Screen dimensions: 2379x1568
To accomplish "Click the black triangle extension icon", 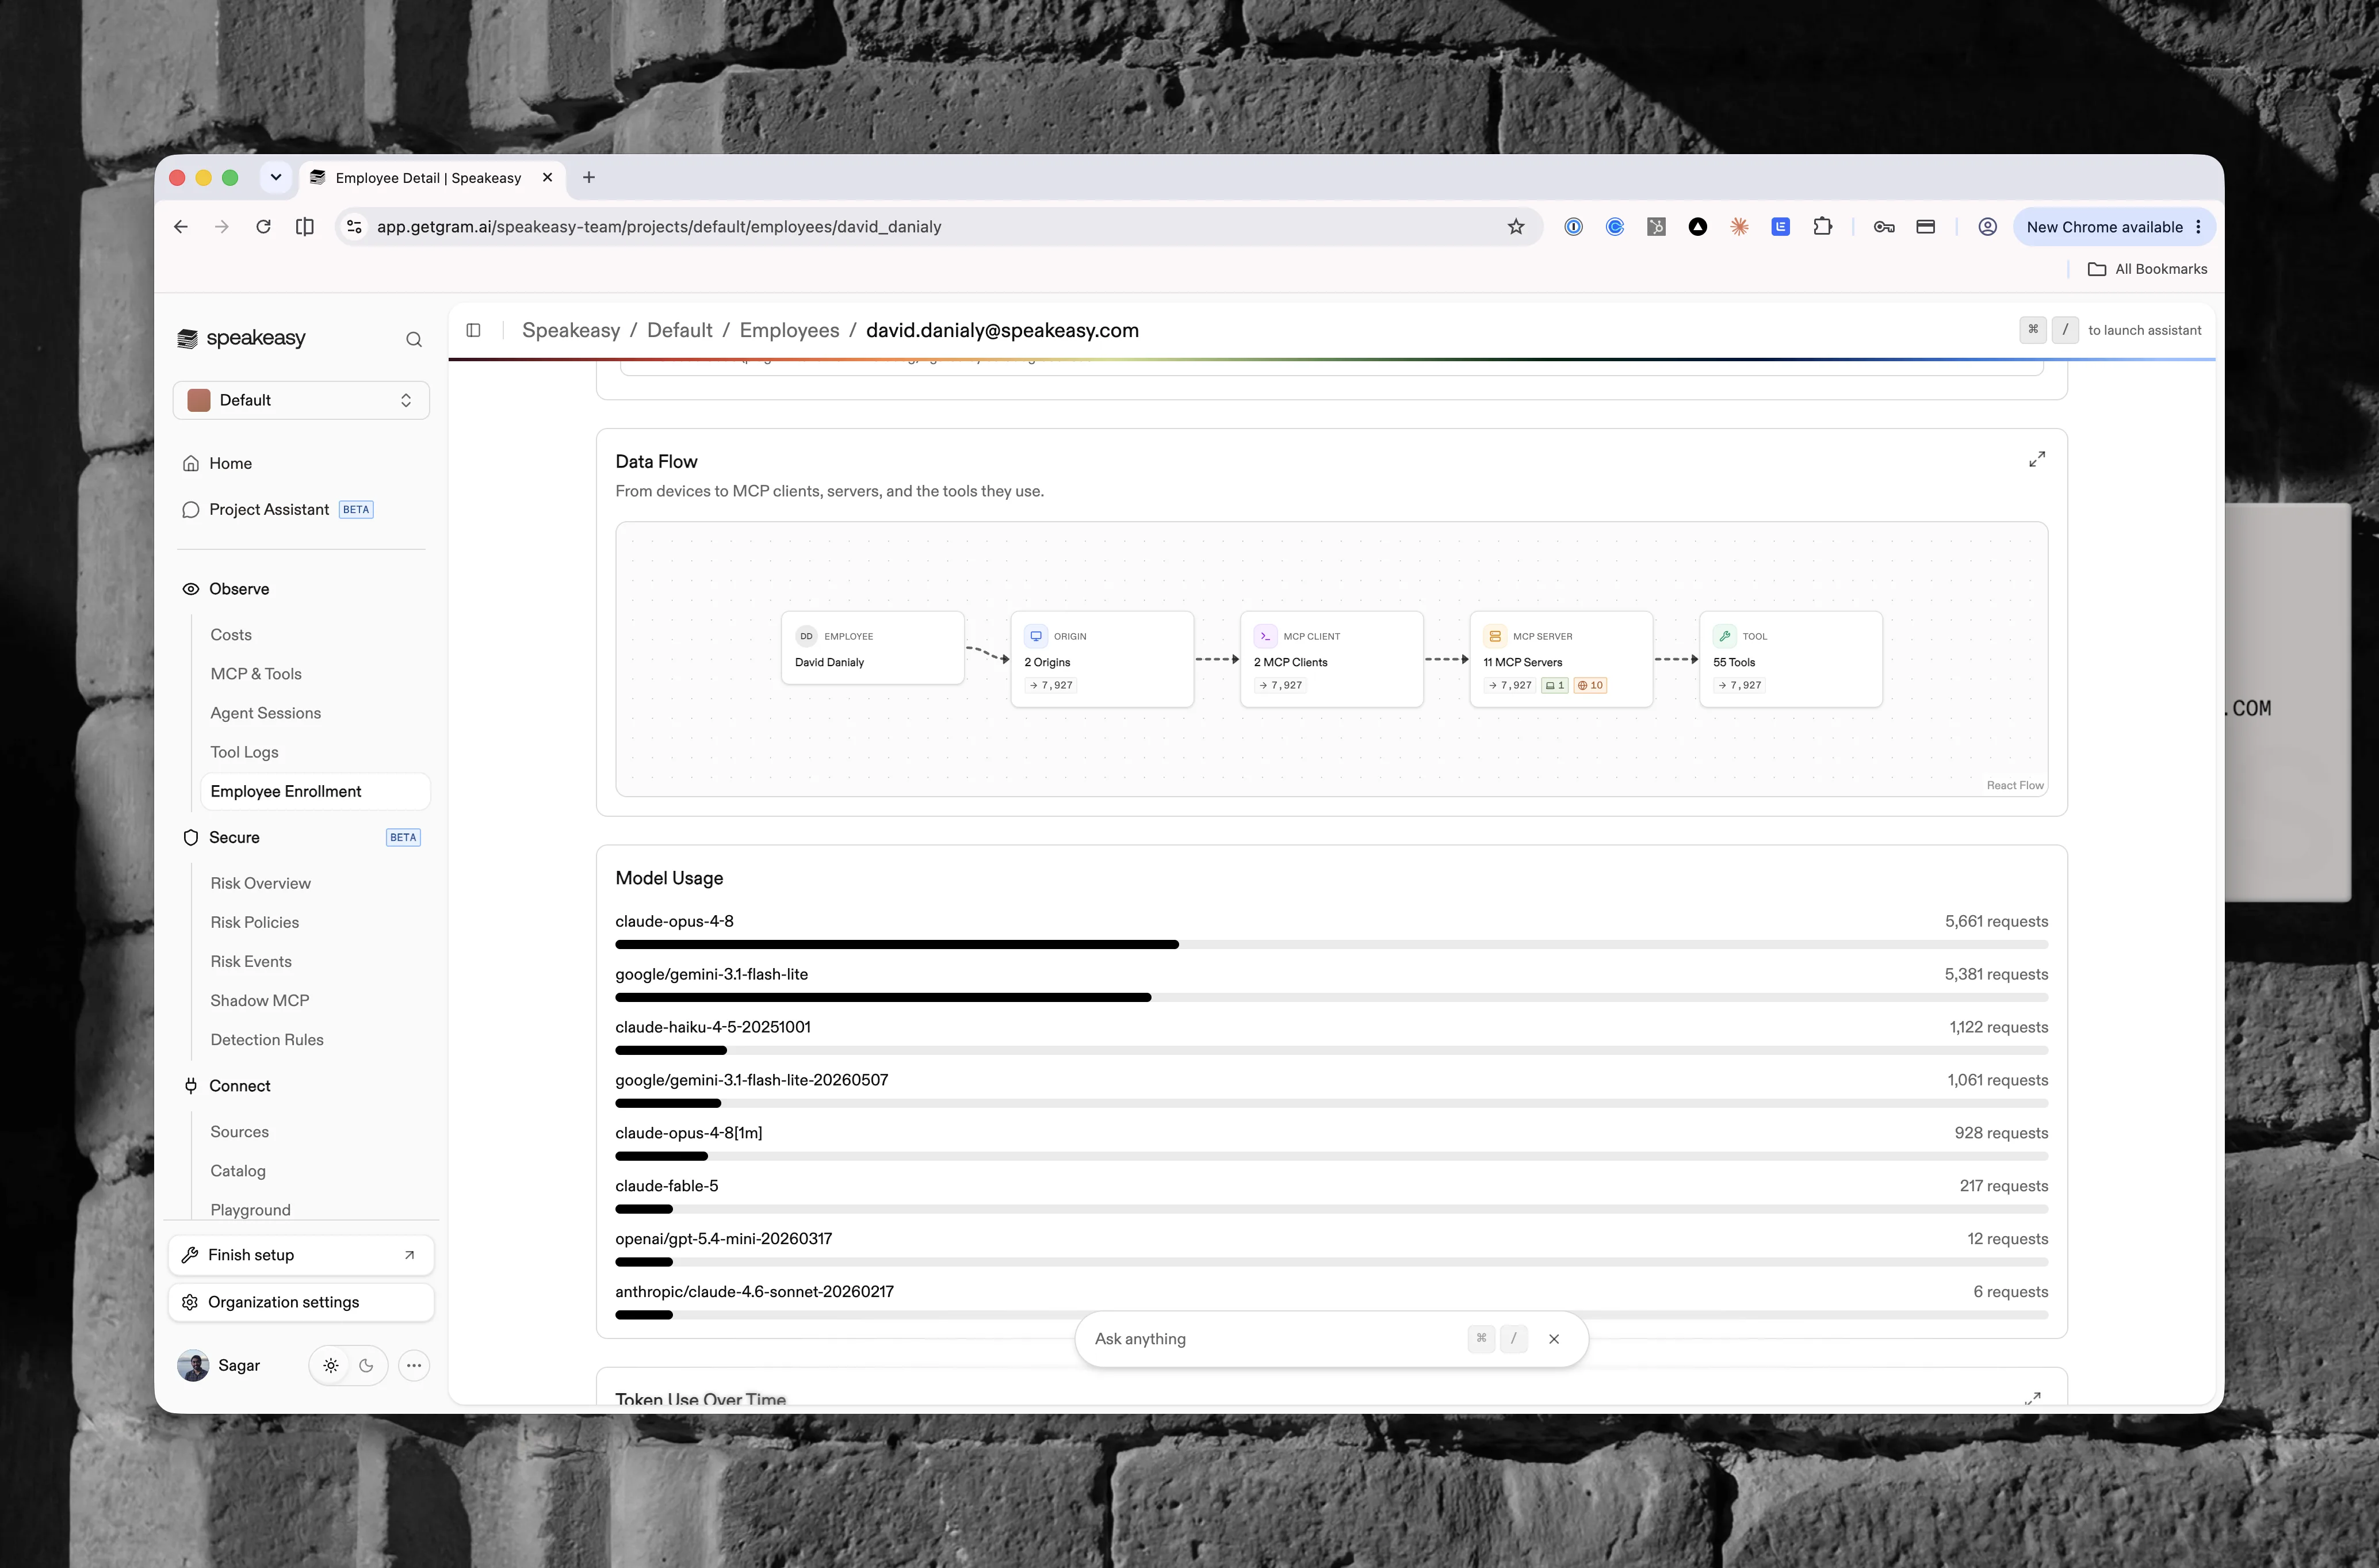I will pyautogui.click(x=1697, y=227).
